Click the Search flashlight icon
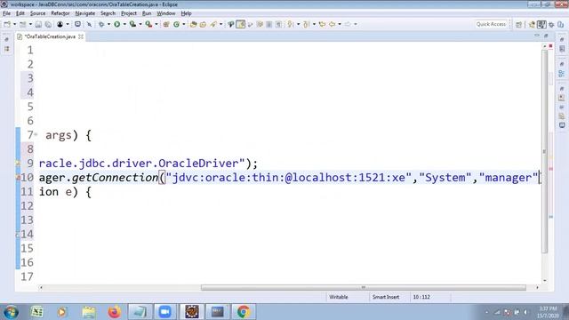 [x=213, y=24]
